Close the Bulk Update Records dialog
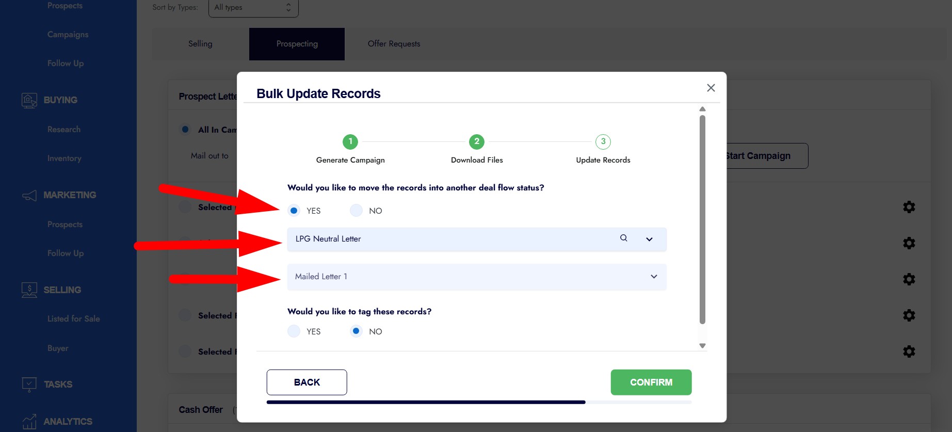This screenshot has height=432, width=952. pyautogui.click(x=711, y=88)
